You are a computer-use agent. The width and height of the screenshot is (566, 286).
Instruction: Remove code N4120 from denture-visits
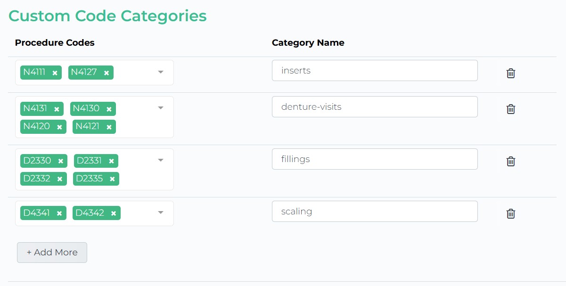(59, 127)
